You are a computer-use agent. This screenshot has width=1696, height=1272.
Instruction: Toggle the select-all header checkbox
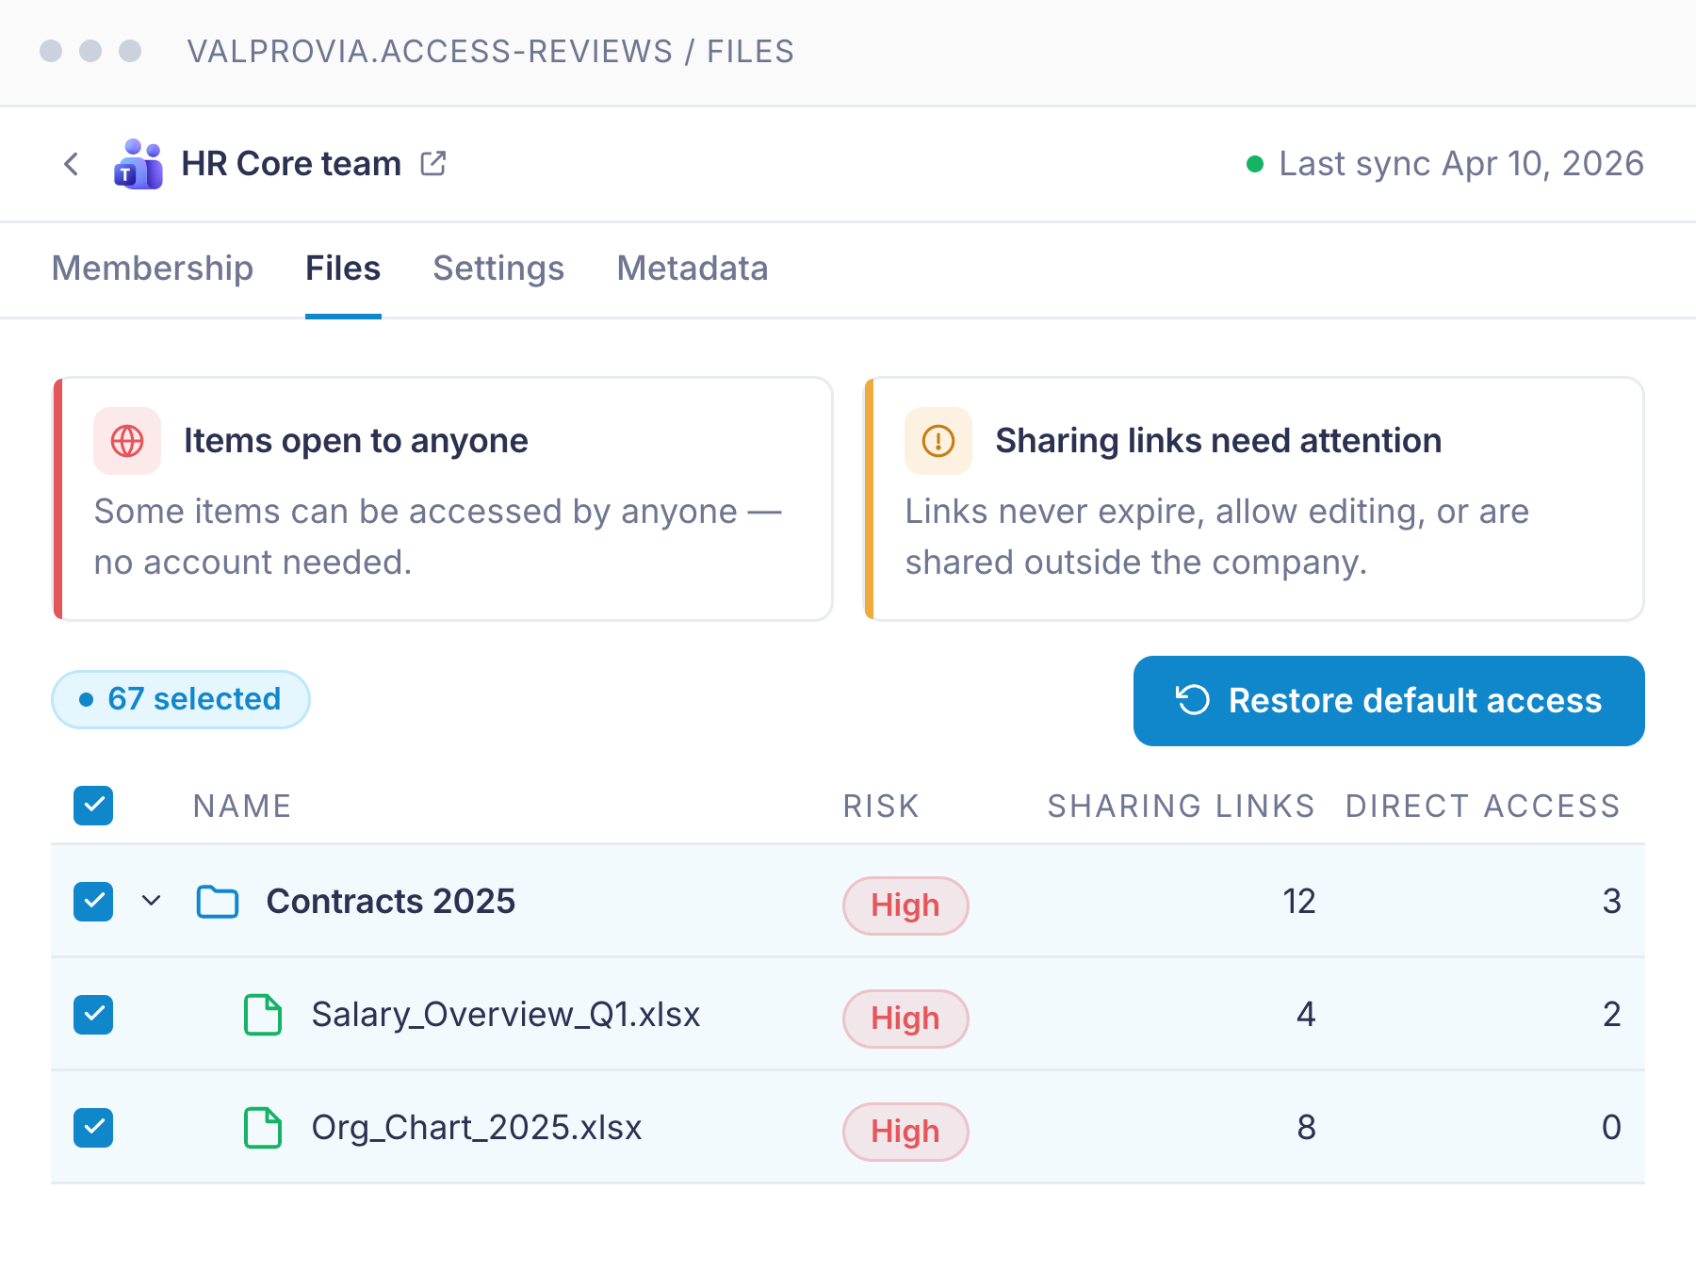[x=93, y=806]
